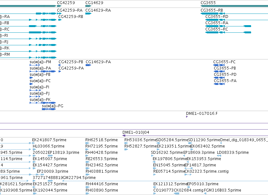Click the DME1-017016.F feature label
268x195 pixels.
tap(202, 114)
